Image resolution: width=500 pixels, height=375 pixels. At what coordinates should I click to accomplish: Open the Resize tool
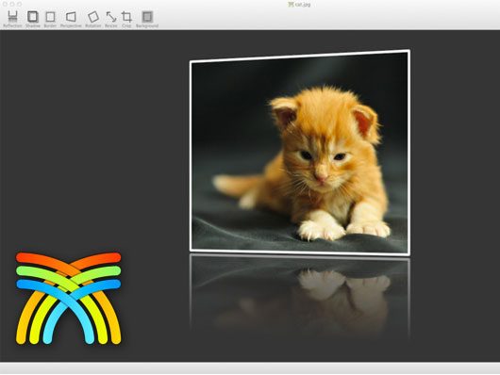pos(111,19)
